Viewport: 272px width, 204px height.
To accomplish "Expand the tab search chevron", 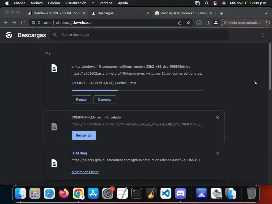I will (266, 13).
